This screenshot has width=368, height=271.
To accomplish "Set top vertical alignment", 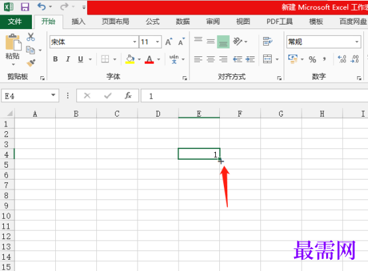I will click(199, 40).
